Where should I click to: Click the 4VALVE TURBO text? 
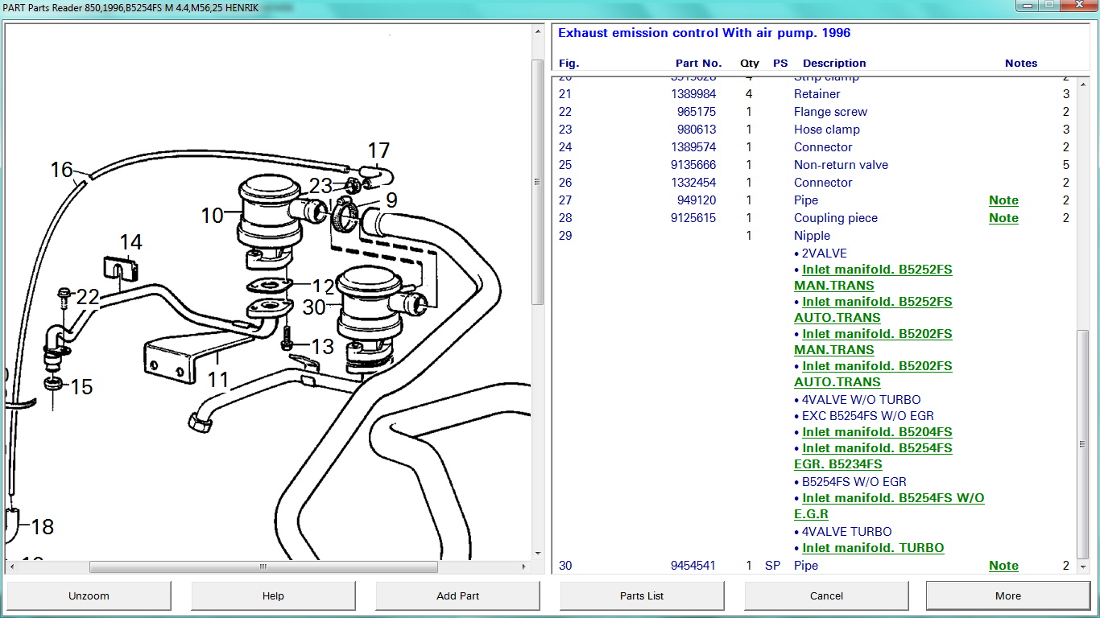pos(846,532)
